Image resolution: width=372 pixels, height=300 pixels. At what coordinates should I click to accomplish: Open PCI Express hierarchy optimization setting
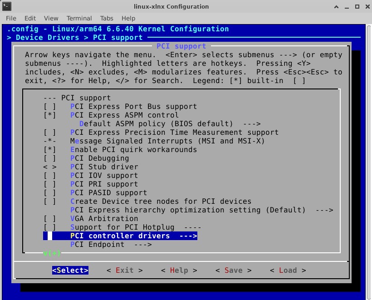[x=202, y=210]
